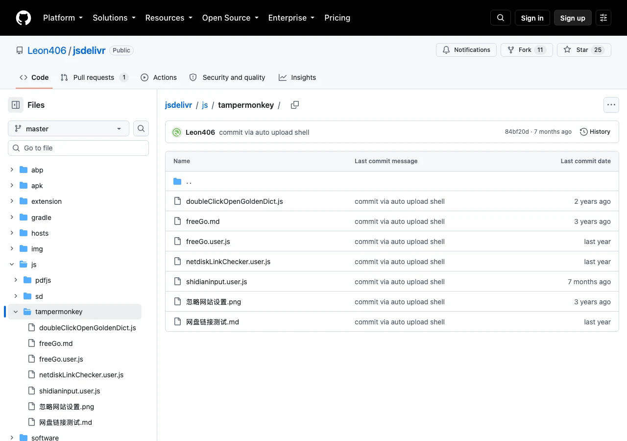Open the commit message link in commit bar
627x441 pixels.
264,132
